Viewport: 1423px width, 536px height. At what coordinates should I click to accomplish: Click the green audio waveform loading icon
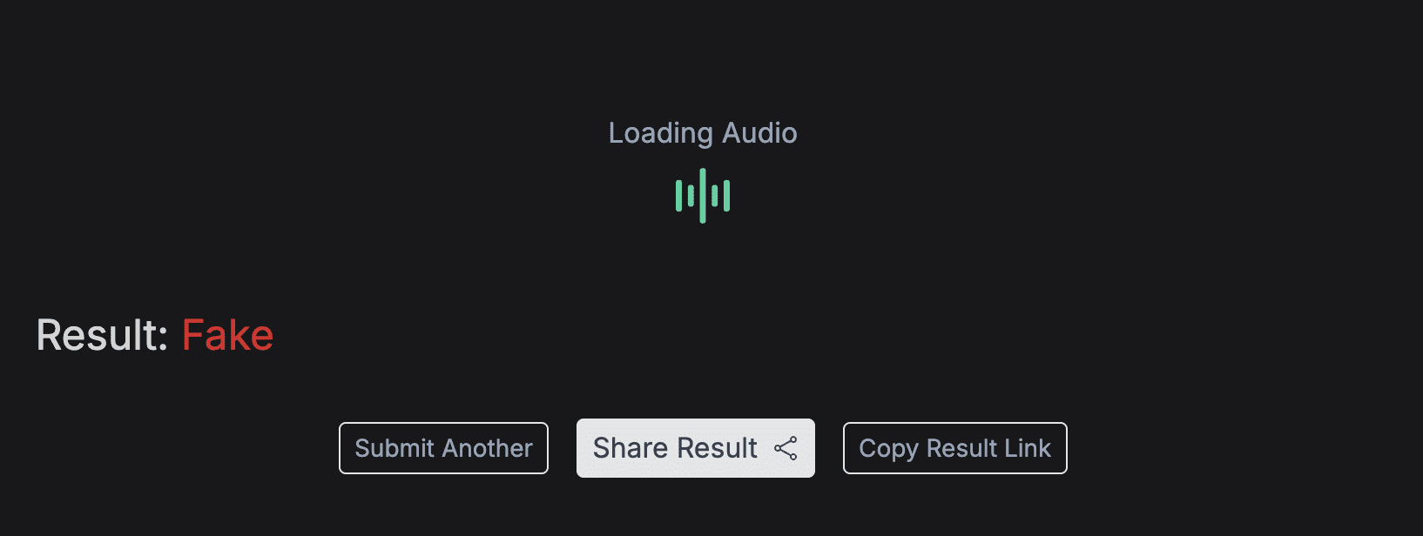703,196
